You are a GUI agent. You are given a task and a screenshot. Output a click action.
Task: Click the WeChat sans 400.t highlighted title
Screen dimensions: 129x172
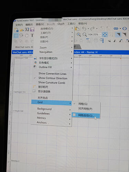point(23,52)
